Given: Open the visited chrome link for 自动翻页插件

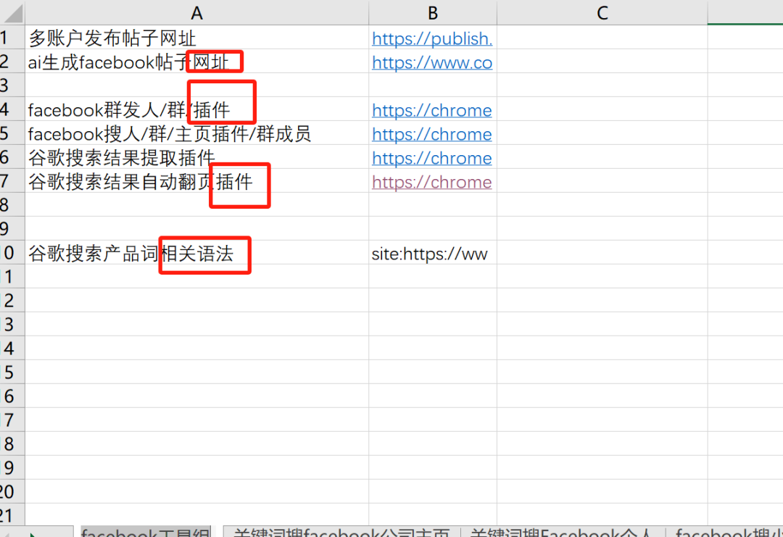Looking at the screenshot, I should (x=432, y=182).
